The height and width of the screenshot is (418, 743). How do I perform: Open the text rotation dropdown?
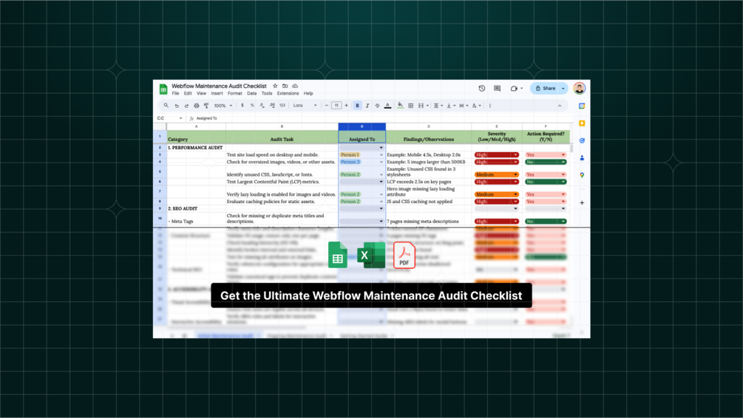point(476,106)
